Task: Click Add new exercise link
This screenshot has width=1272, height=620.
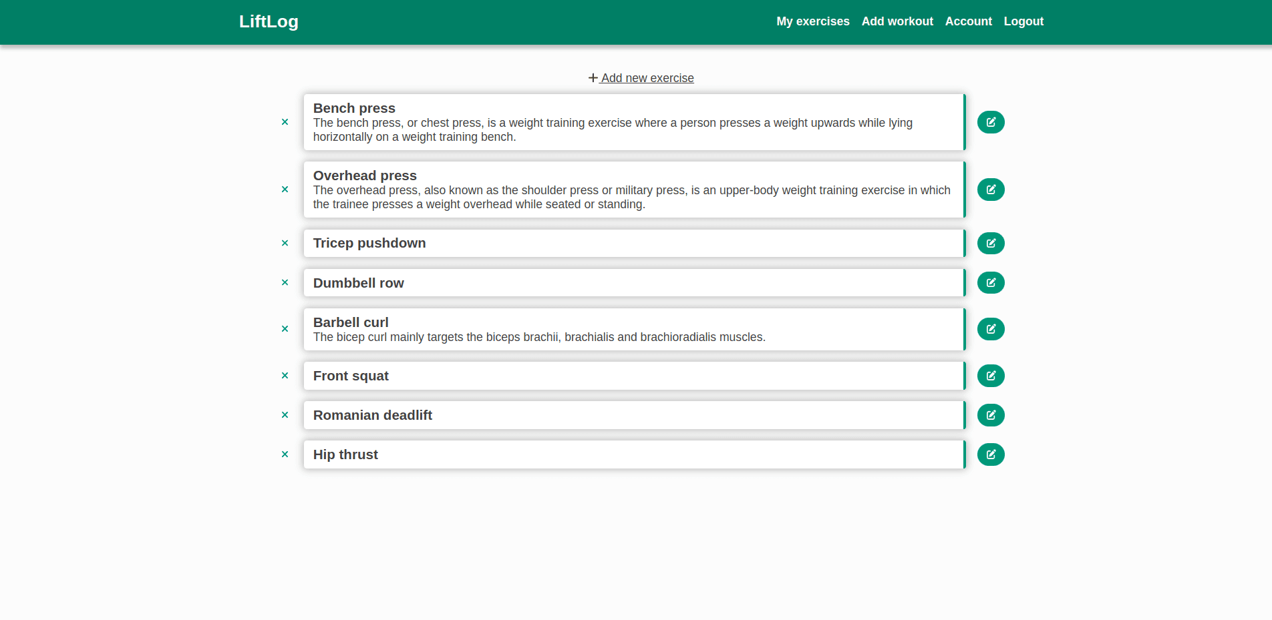Action: pos(641,78)
